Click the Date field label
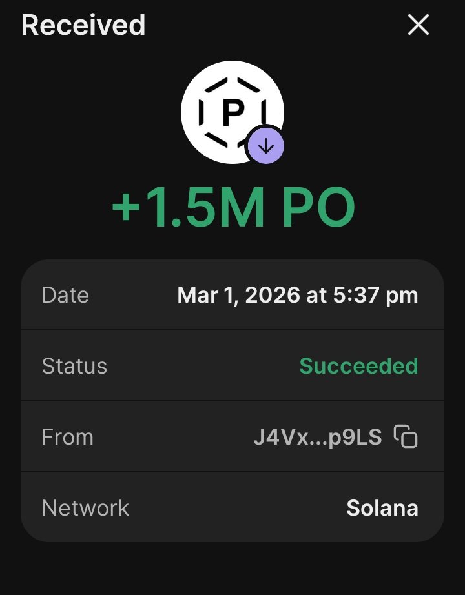 (65, 295)
